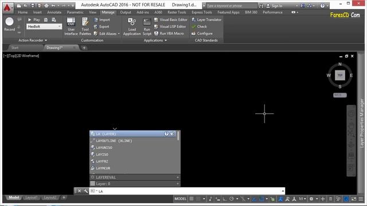Click Check CAD standards
Screen dimensions: 367x206
[199, 27]
